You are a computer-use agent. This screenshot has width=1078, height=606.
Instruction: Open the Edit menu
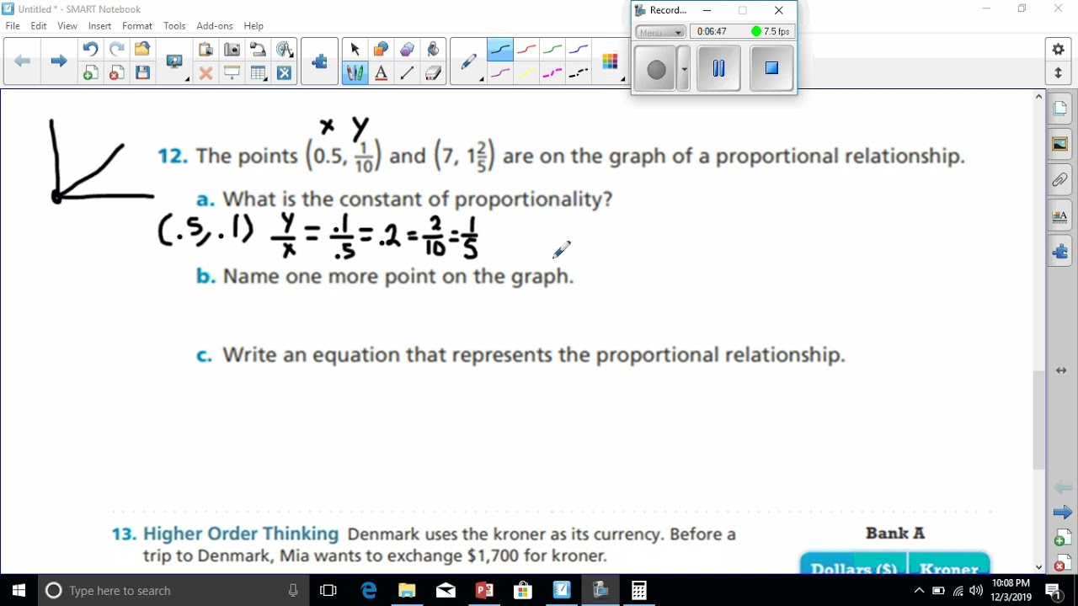[x=39, y=26]
